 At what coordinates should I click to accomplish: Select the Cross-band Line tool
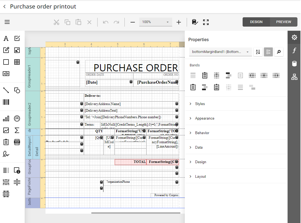(17, 182)
